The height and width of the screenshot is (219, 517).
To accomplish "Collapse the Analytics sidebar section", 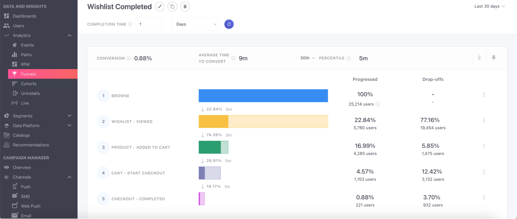I will coord(69,36).
